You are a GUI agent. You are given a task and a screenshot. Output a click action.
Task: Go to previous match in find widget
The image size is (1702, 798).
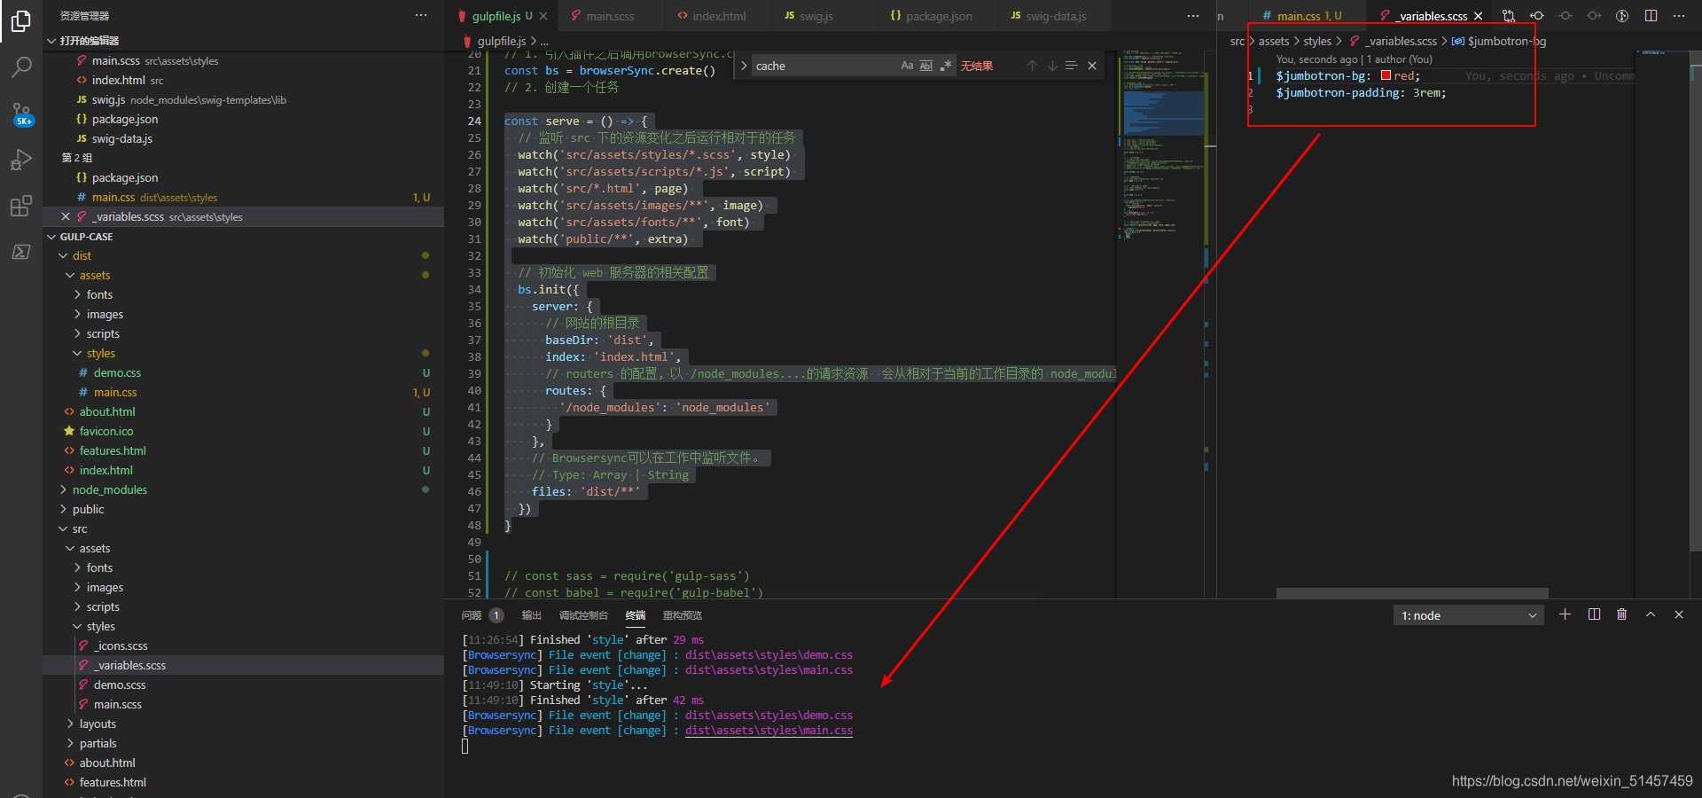tap(1032, 66)
